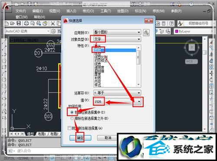This screenshot has height=161, width=217.
Task: Click the 3D print icon with the green sphere
Action: click(45, 23)
